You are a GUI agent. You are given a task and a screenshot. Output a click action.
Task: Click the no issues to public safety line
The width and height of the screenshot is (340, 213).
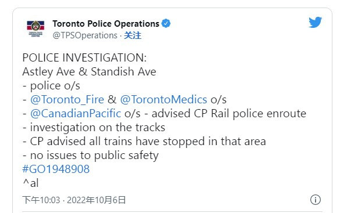coord(91,156)
